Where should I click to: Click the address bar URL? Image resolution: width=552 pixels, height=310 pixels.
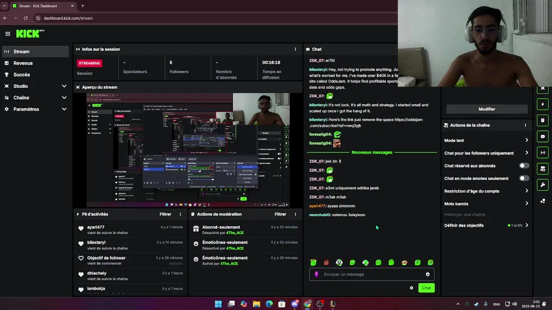point(68,18)
